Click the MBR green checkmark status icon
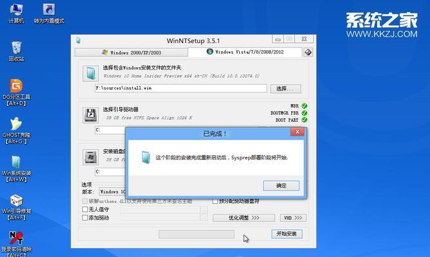 304,106
